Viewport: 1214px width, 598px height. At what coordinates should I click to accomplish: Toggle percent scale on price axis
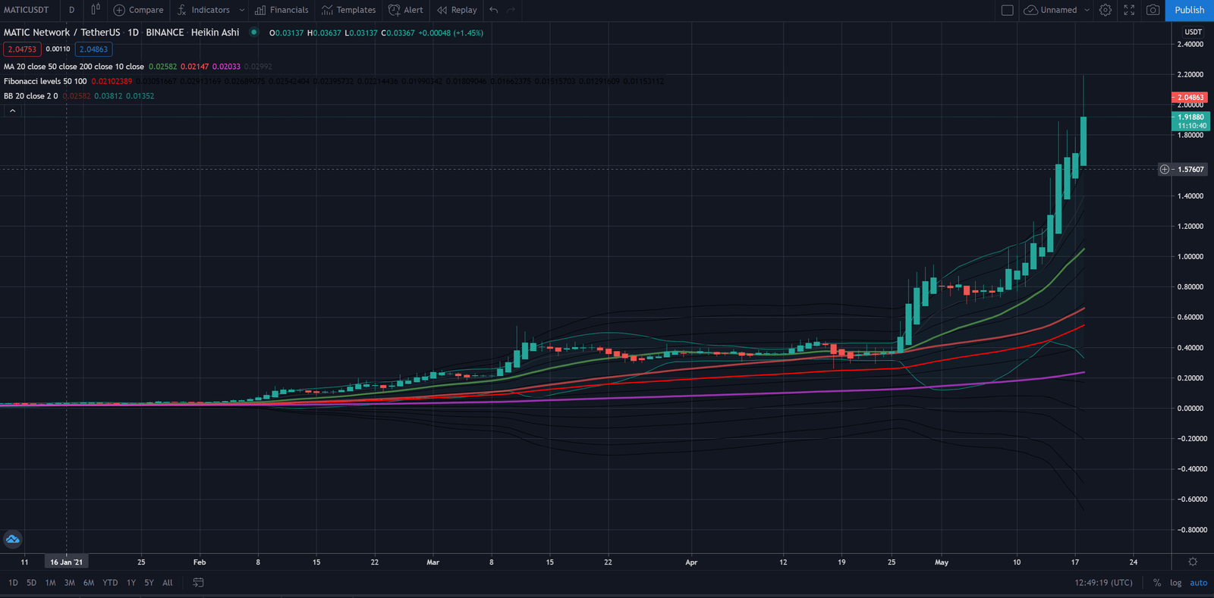(x=1156, y=583)
